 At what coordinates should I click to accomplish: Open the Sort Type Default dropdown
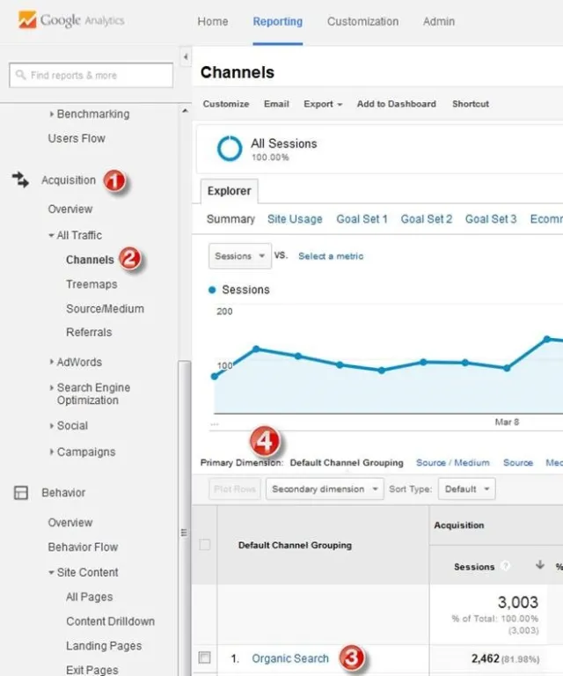(x=466, y=489)
